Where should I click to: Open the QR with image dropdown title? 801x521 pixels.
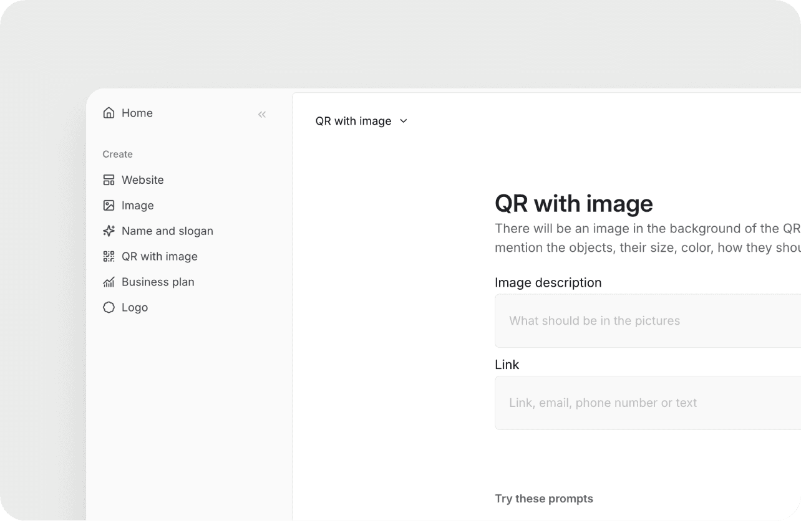click(353, 121)
